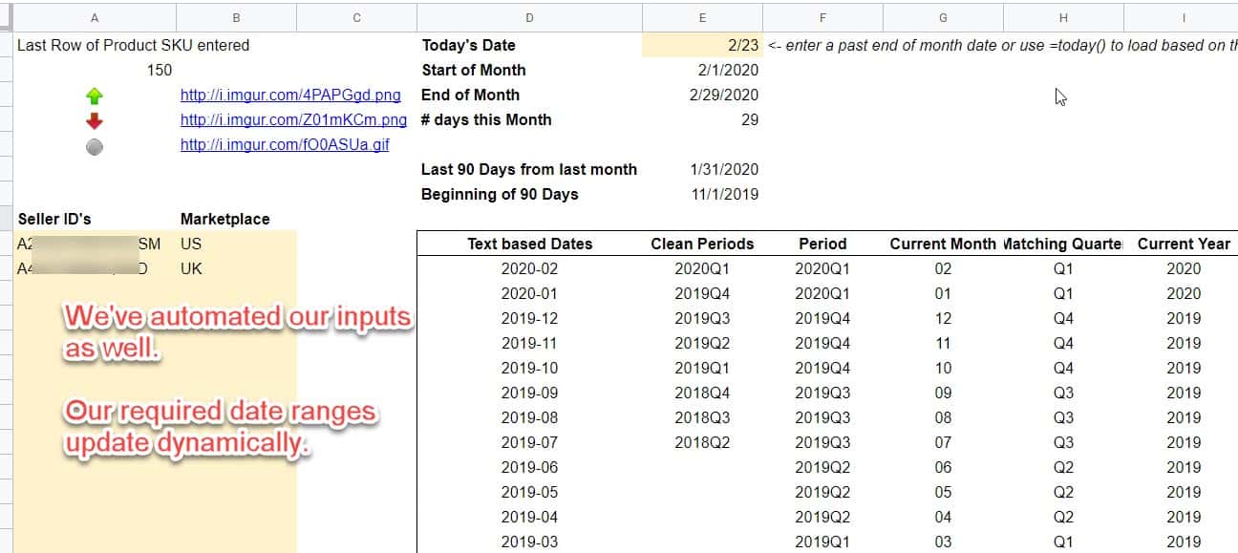
Task: Open the Z01mKCm.png imgur link
Action: point(292,120)
